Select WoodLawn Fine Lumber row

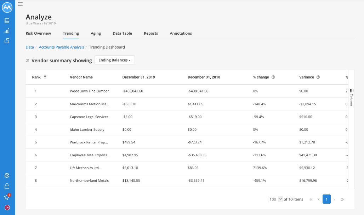[187, 91]
